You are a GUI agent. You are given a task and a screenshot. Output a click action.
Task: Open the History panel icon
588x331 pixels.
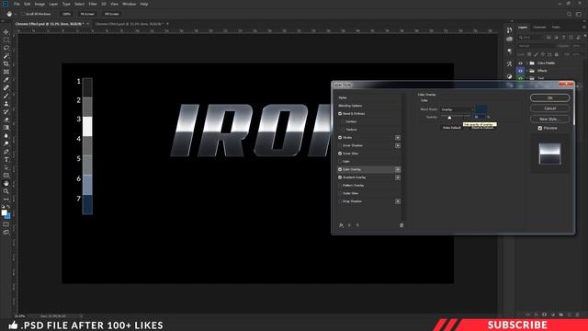click(x=509, y=30)
